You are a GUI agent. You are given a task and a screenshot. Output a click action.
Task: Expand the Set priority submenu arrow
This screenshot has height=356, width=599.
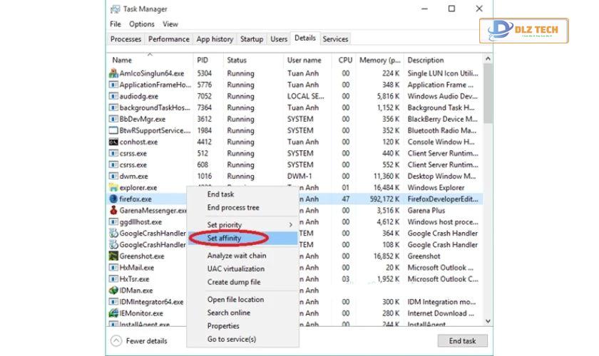pyautogui.click(x=291, y=225)
